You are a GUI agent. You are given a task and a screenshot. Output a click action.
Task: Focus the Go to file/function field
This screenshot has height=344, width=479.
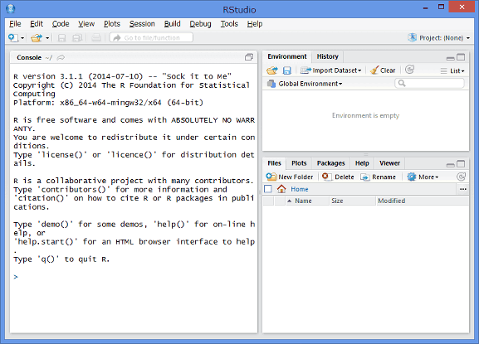(x=151, y=37)
